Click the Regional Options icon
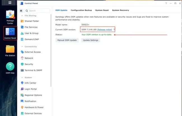 coord(22,95)
